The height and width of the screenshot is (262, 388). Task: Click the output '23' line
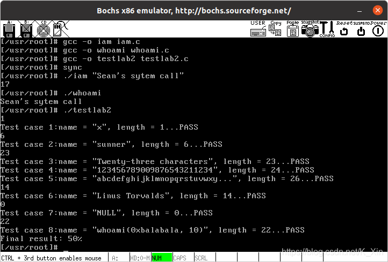click(x=5, y=153)
